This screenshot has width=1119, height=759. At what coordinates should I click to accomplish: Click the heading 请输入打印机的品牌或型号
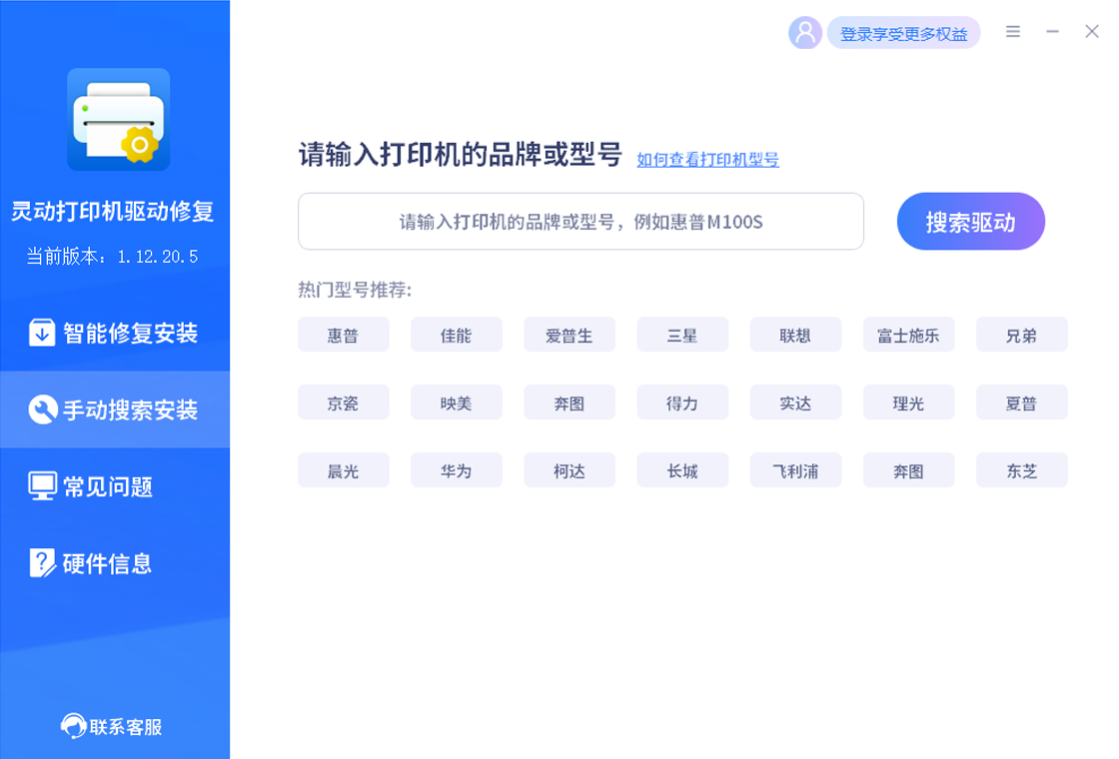[x=460, y=154]
